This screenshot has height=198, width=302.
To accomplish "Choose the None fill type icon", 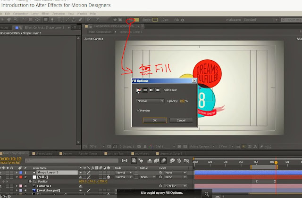I will (x=139, y=90).
